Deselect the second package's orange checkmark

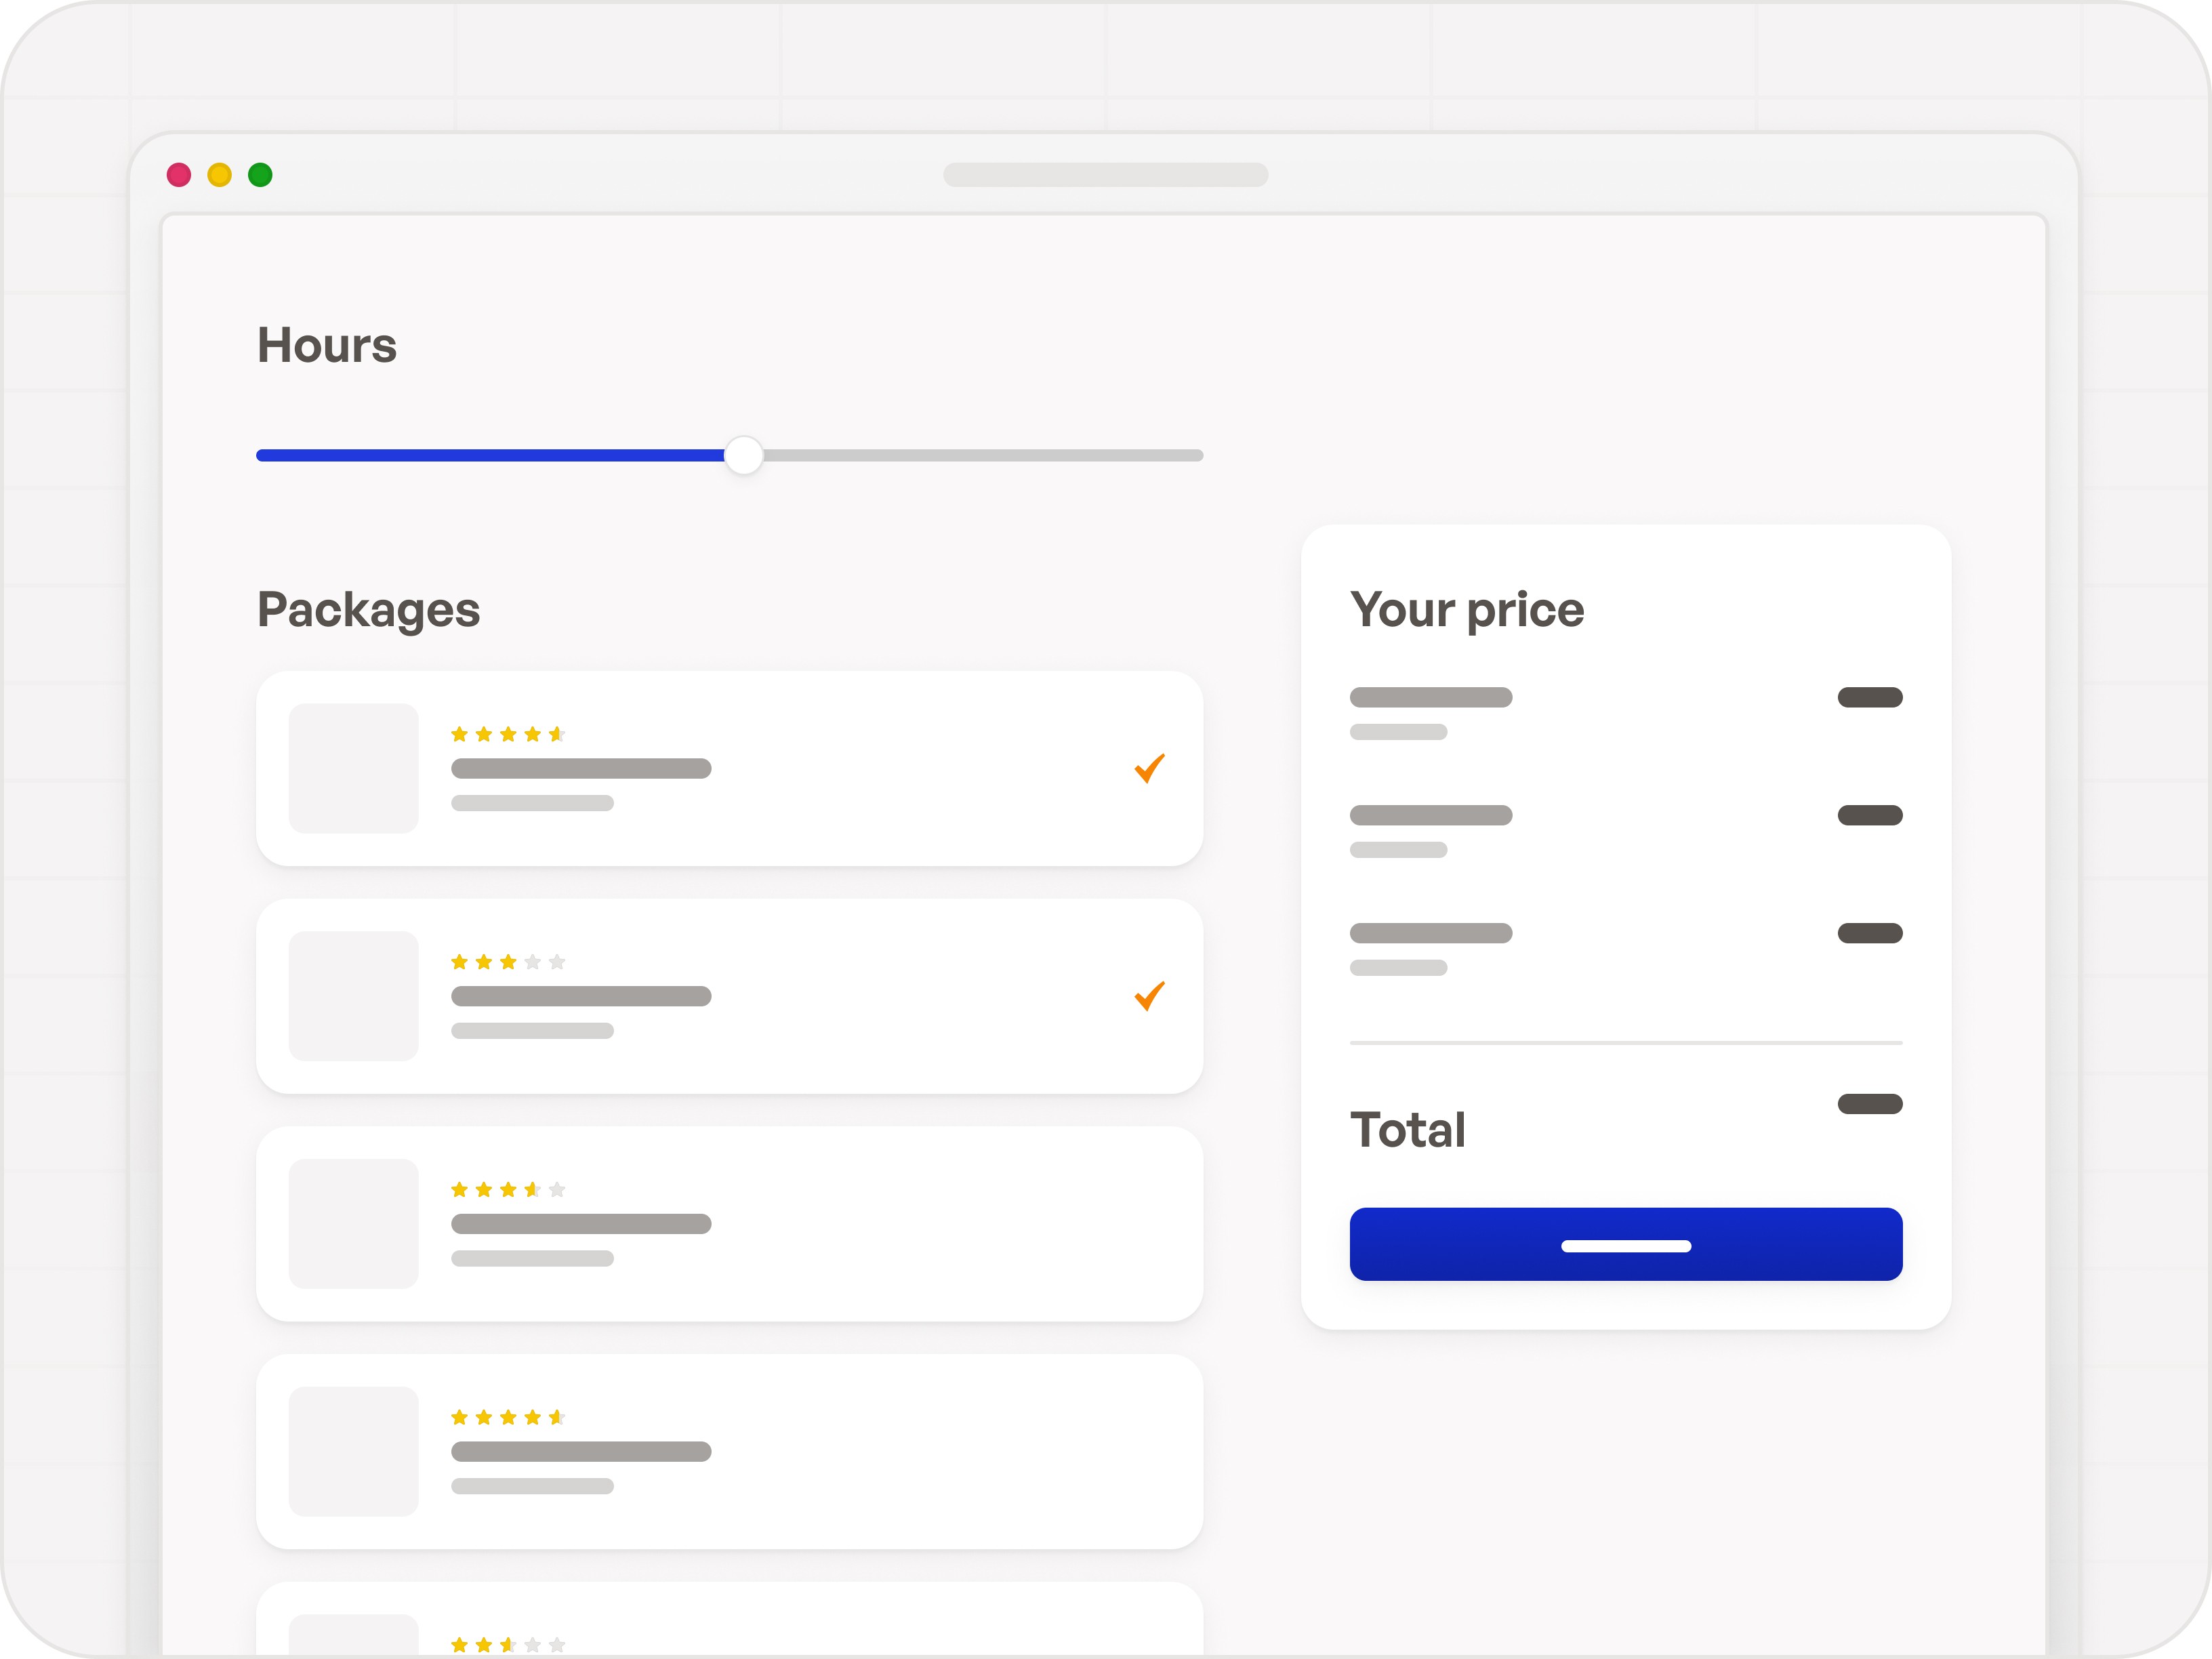pyautogui.click(x=1149, y=996)
